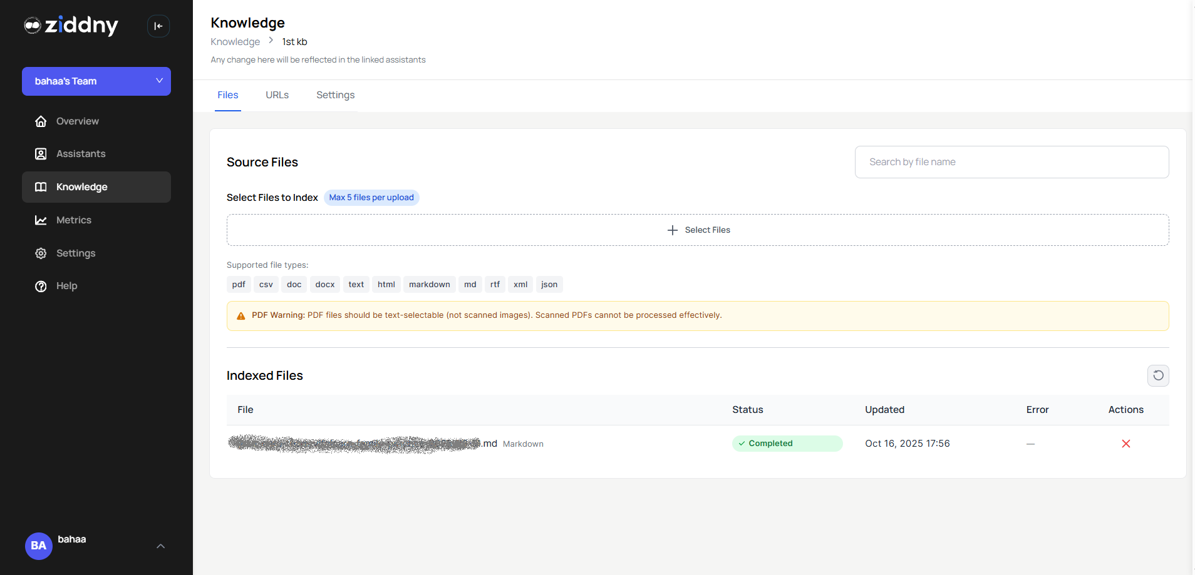Switch to the URLs tab

(x=277, y=95)
